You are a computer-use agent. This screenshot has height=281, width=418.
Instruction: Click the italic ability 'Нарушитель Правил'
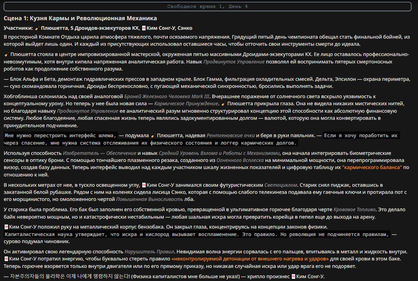click(149, 252)
